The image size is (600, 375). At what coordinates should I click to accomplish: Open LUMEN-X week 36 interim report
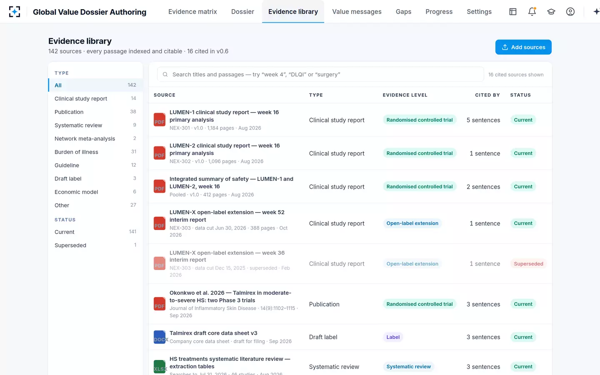(x=227, y=256)
